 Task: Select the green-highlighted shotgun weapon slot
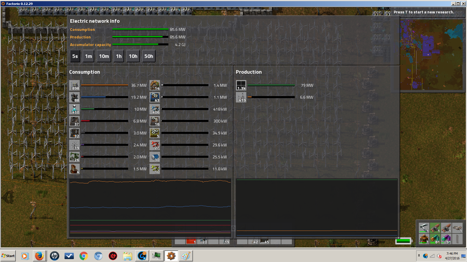tap(435, 228)
